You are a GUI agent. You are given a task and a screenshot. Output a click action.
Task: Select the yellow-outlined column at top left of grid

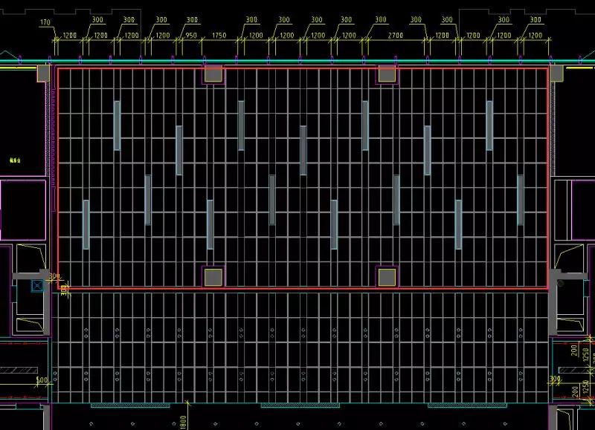[213, 74]
